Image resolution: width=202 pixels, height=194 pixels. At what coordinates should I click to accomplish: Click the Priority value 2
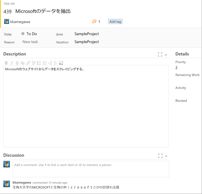[176, 68]
